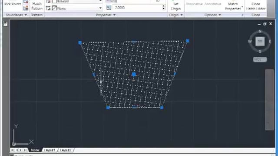Select the hatch center circular grip
Viewport: 278px width, 156px height.
point(134,75)
